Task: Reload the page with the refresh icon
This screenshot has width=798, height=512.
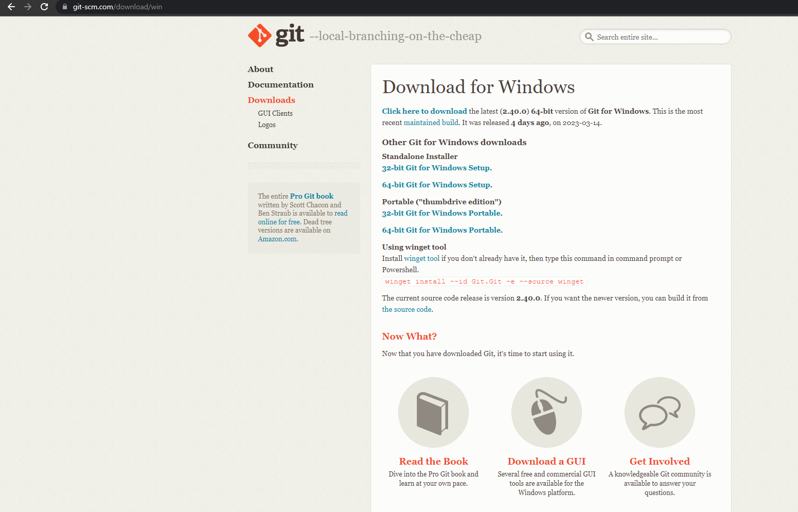Action: click(x=44, y=7)
